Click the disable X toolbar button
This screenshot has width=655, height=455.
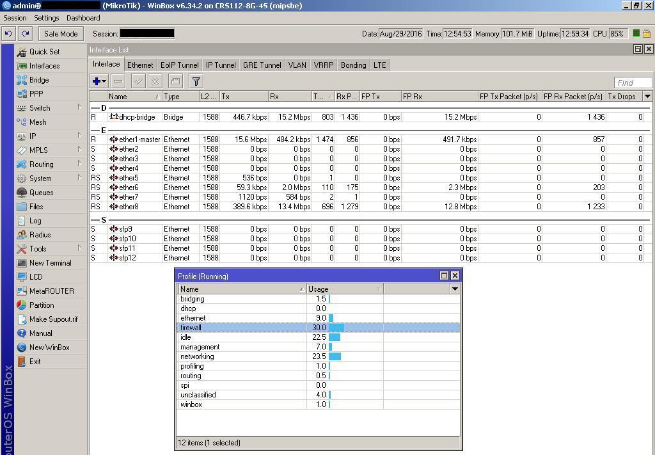(x=155, y=81)
